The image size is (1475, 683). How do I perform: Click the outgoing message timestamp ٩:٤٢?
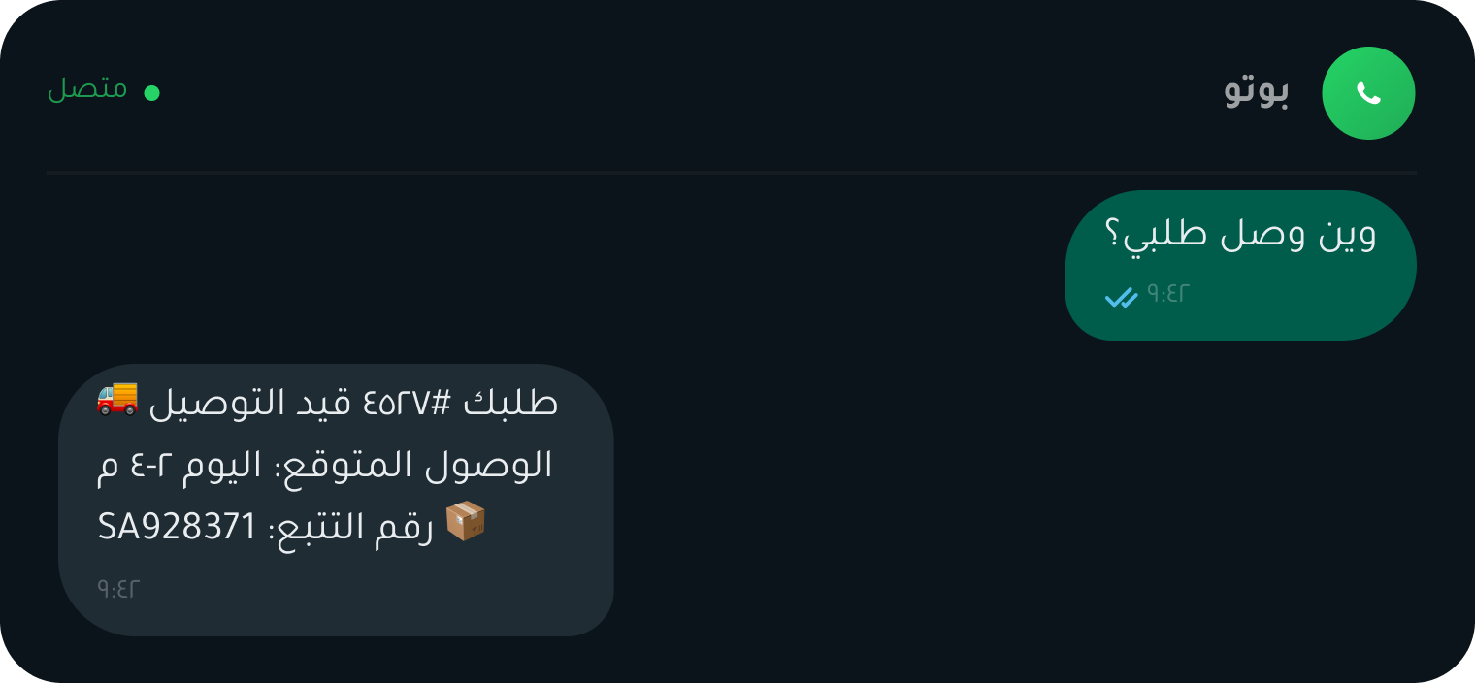[x=1167, y=294]
